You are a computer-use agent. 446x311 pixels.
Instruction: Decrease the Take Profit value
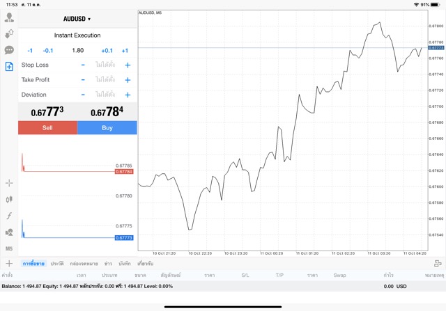[83, 80]
